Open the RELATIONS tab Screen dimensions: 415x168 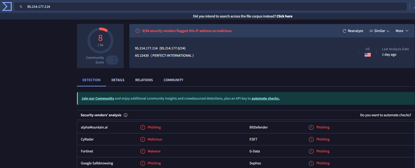(x=144, y=80)
